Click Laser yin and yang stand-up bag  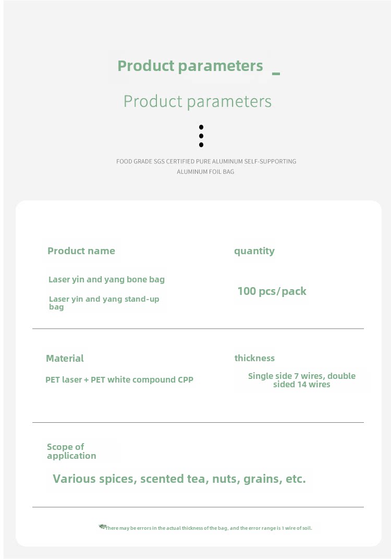coord(104,303)
